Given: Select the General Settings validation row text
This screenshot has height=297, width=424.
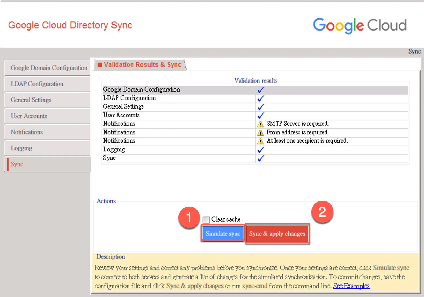Looking at the screenshot, I should (123, 107).
